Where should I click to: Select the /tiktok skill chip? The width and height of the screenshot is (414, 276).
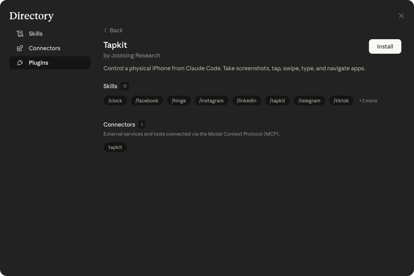click(x=341, y=100)
